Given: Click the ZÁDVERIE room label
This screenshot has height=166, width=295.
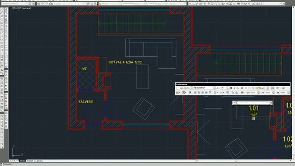Looking at the screenshot, I should tap(86, 102).
